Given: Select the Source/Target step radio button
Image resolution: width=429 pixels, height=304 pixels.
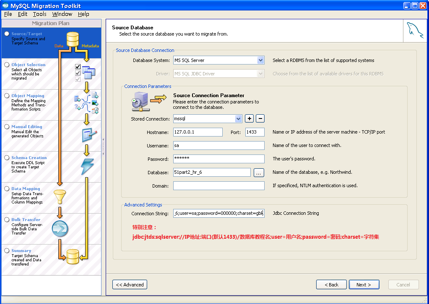Looking at the screenshot, I should 7,34.
